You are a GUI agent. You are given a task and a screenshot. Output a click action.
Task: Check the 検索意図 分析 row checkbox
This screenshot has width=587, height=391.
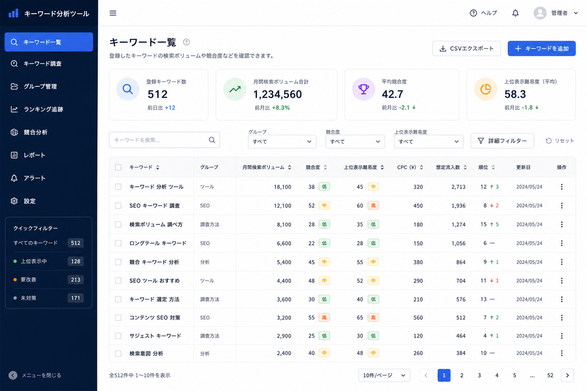click(118, 353)
